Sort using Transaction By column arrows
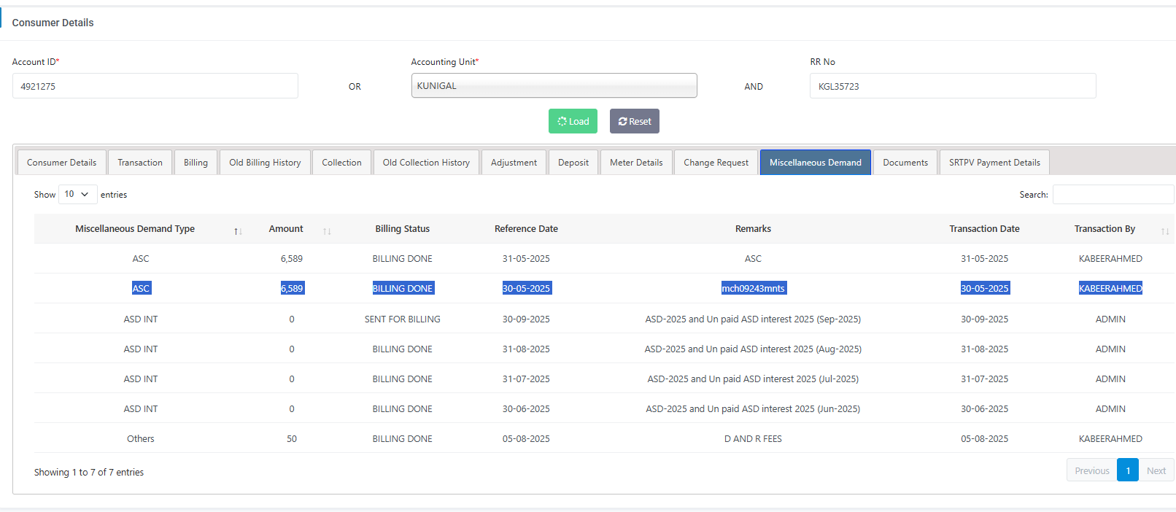The width and height of the screenshot is (1176, 512). pos(1165,231)
